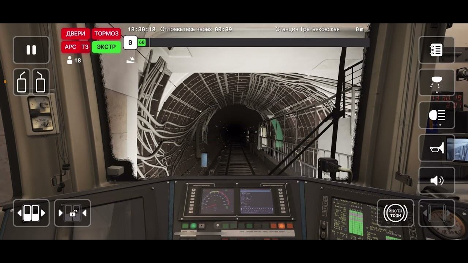This screenshot has height=263, width=468.
Task: Open the task list notebook icon
Action: (x=437, y=50)
